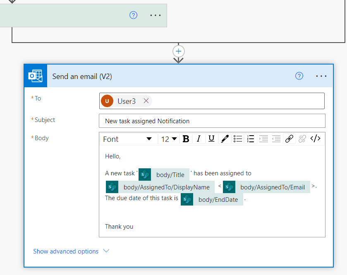Toggle italic formatting in Body
This screenshot has height=275, width=347.
tap(199, 139)
